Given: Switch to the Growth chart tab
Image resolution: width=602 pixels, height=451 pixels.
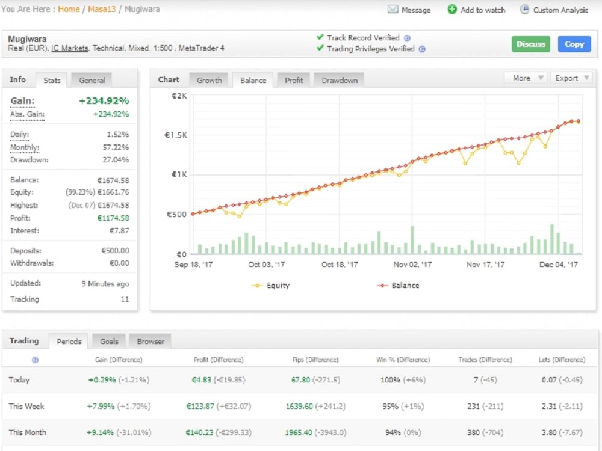Looking at the screenshot, I should 209,79.
